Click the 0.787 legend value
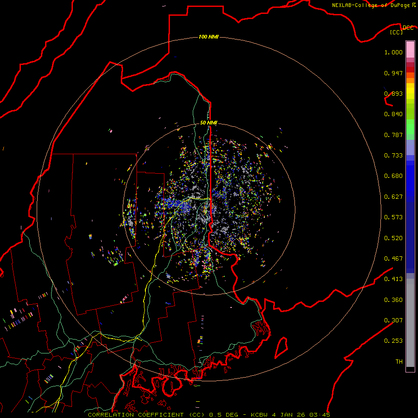This screenshot has height=418, width=418. pyautogui.click(x=393, y=135)
